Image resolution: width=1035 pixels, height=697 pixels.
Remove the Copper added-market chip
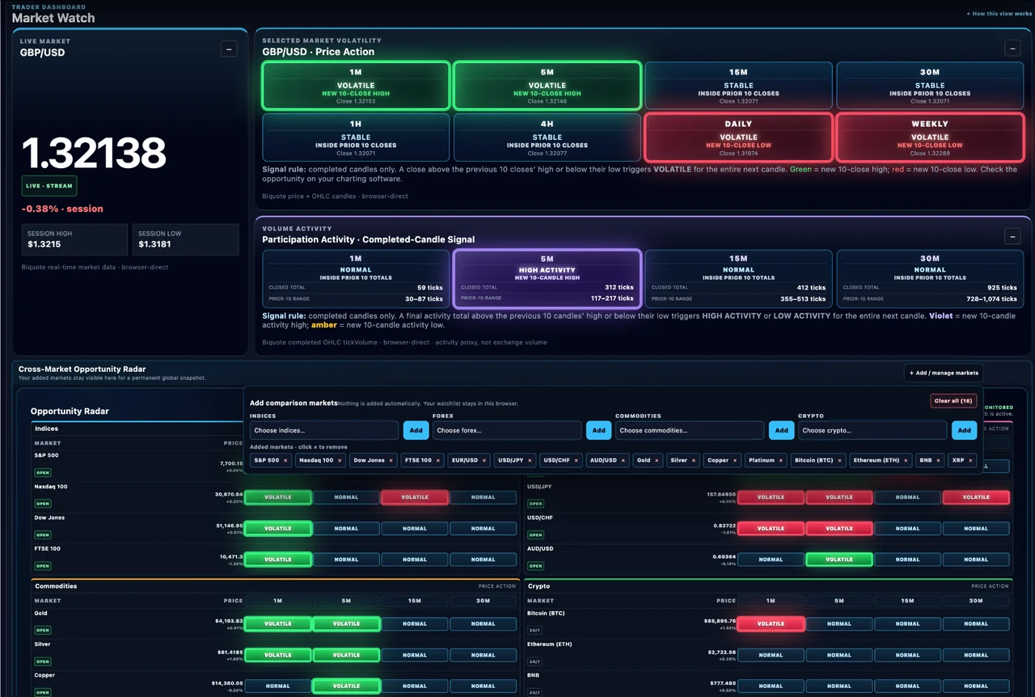click(735, 460)
